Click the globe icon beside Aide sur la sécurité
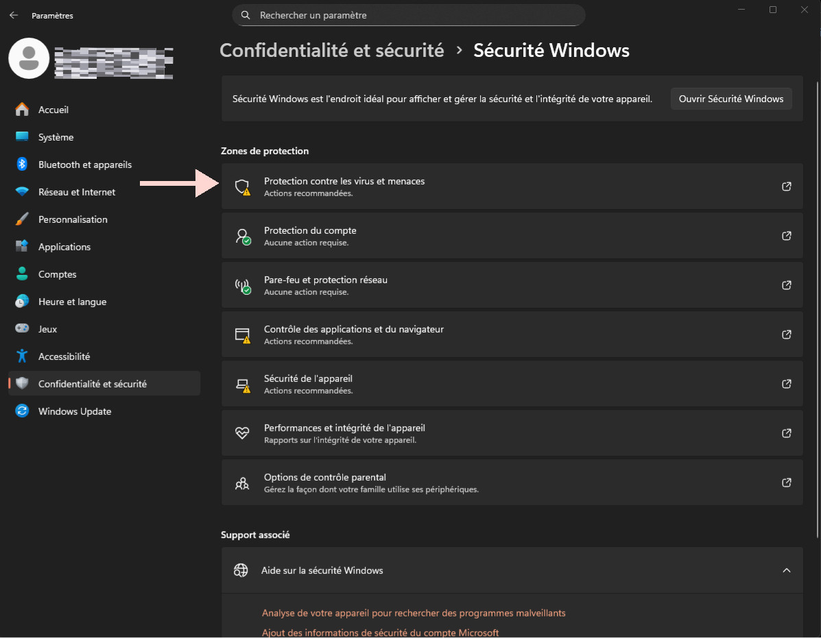The width and height of the screenshot is (821, 639). tap(241, 570)
